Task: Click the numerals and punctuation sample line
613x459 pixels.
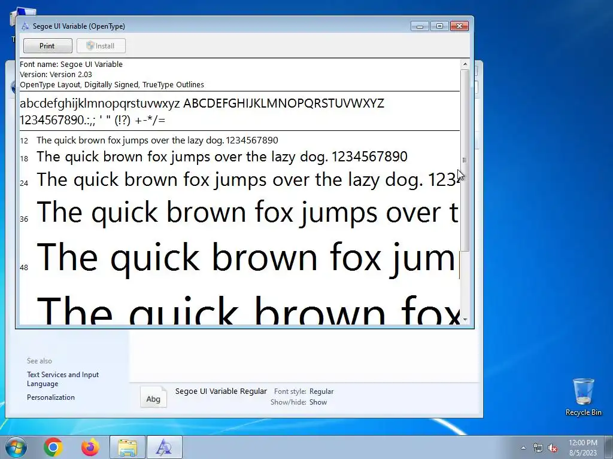Action: 93,120
